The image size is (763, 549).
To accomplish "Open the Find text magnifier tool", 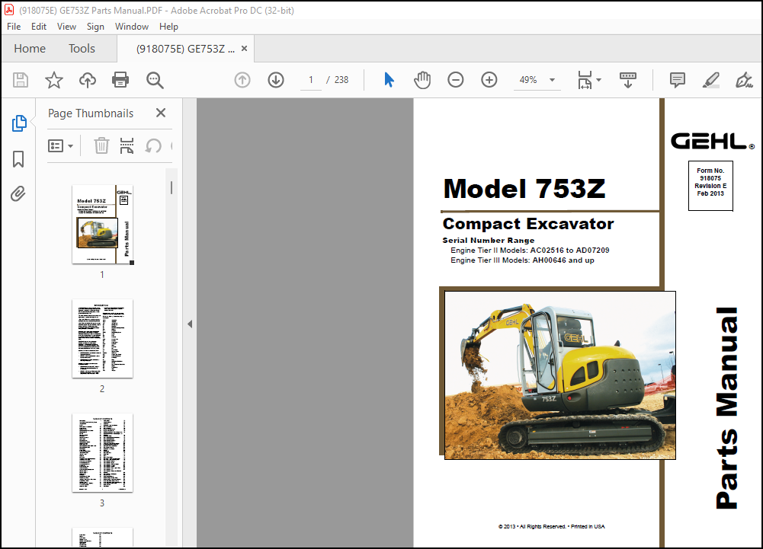I will point(155,80).
